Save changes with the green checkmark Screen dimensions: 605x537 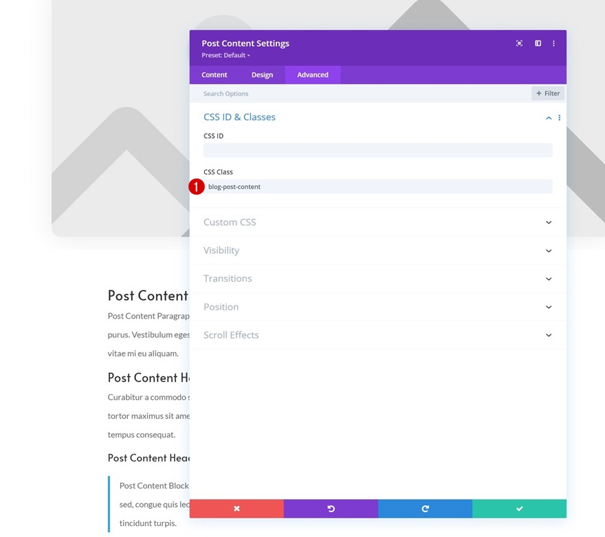519,508
